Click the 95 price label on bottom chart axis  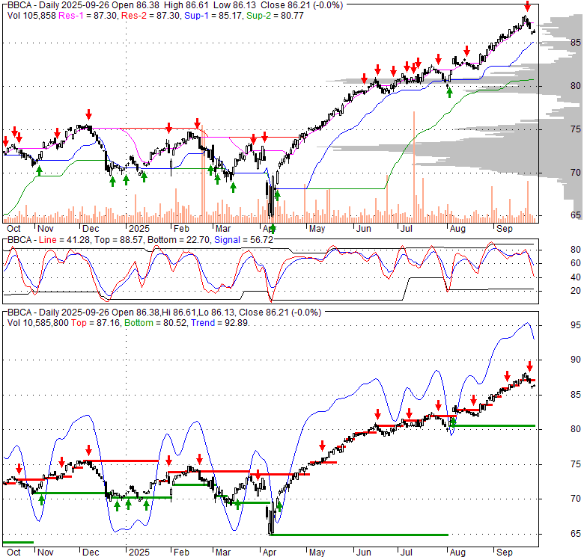(x=576, y=325)
